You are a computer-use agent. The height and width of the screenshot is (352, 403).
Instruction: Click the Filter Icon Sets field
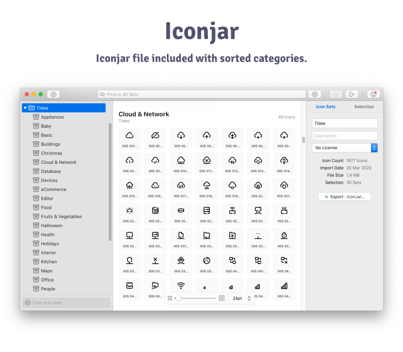[66, 303]
